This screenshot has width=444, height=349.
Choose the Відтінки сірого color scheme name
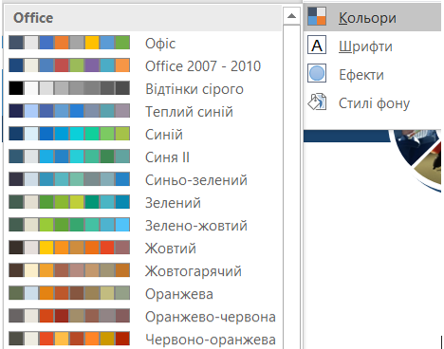point(194,89)
